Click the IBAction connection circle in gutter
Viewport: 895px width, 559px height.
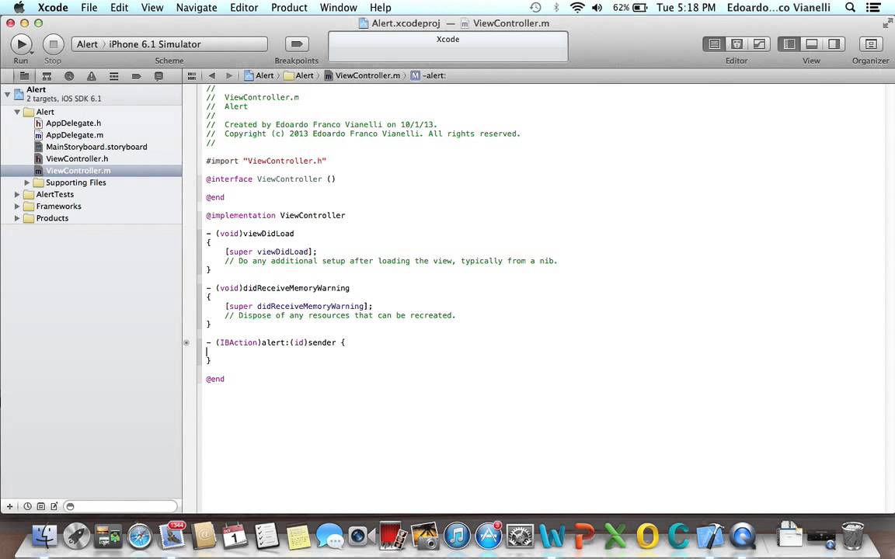(186, 343)
